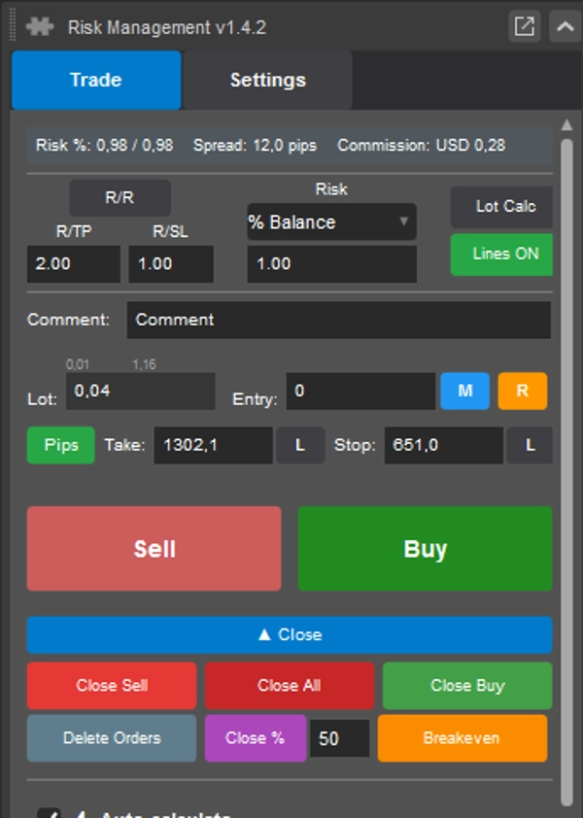Click the Lot Calc button
583x818 pixels.
(x=501, y=207)
